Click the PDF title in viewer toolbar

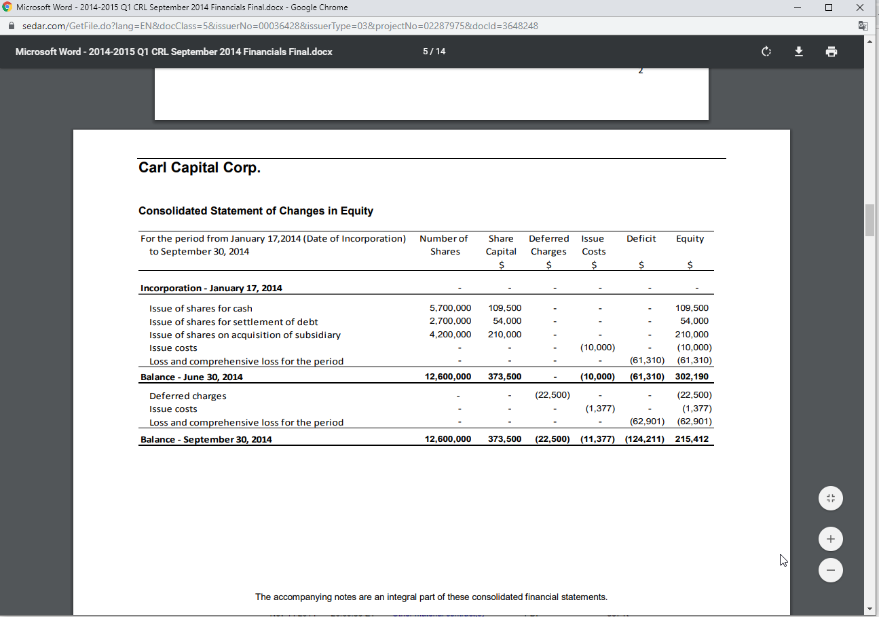click(x=174, y=52)
